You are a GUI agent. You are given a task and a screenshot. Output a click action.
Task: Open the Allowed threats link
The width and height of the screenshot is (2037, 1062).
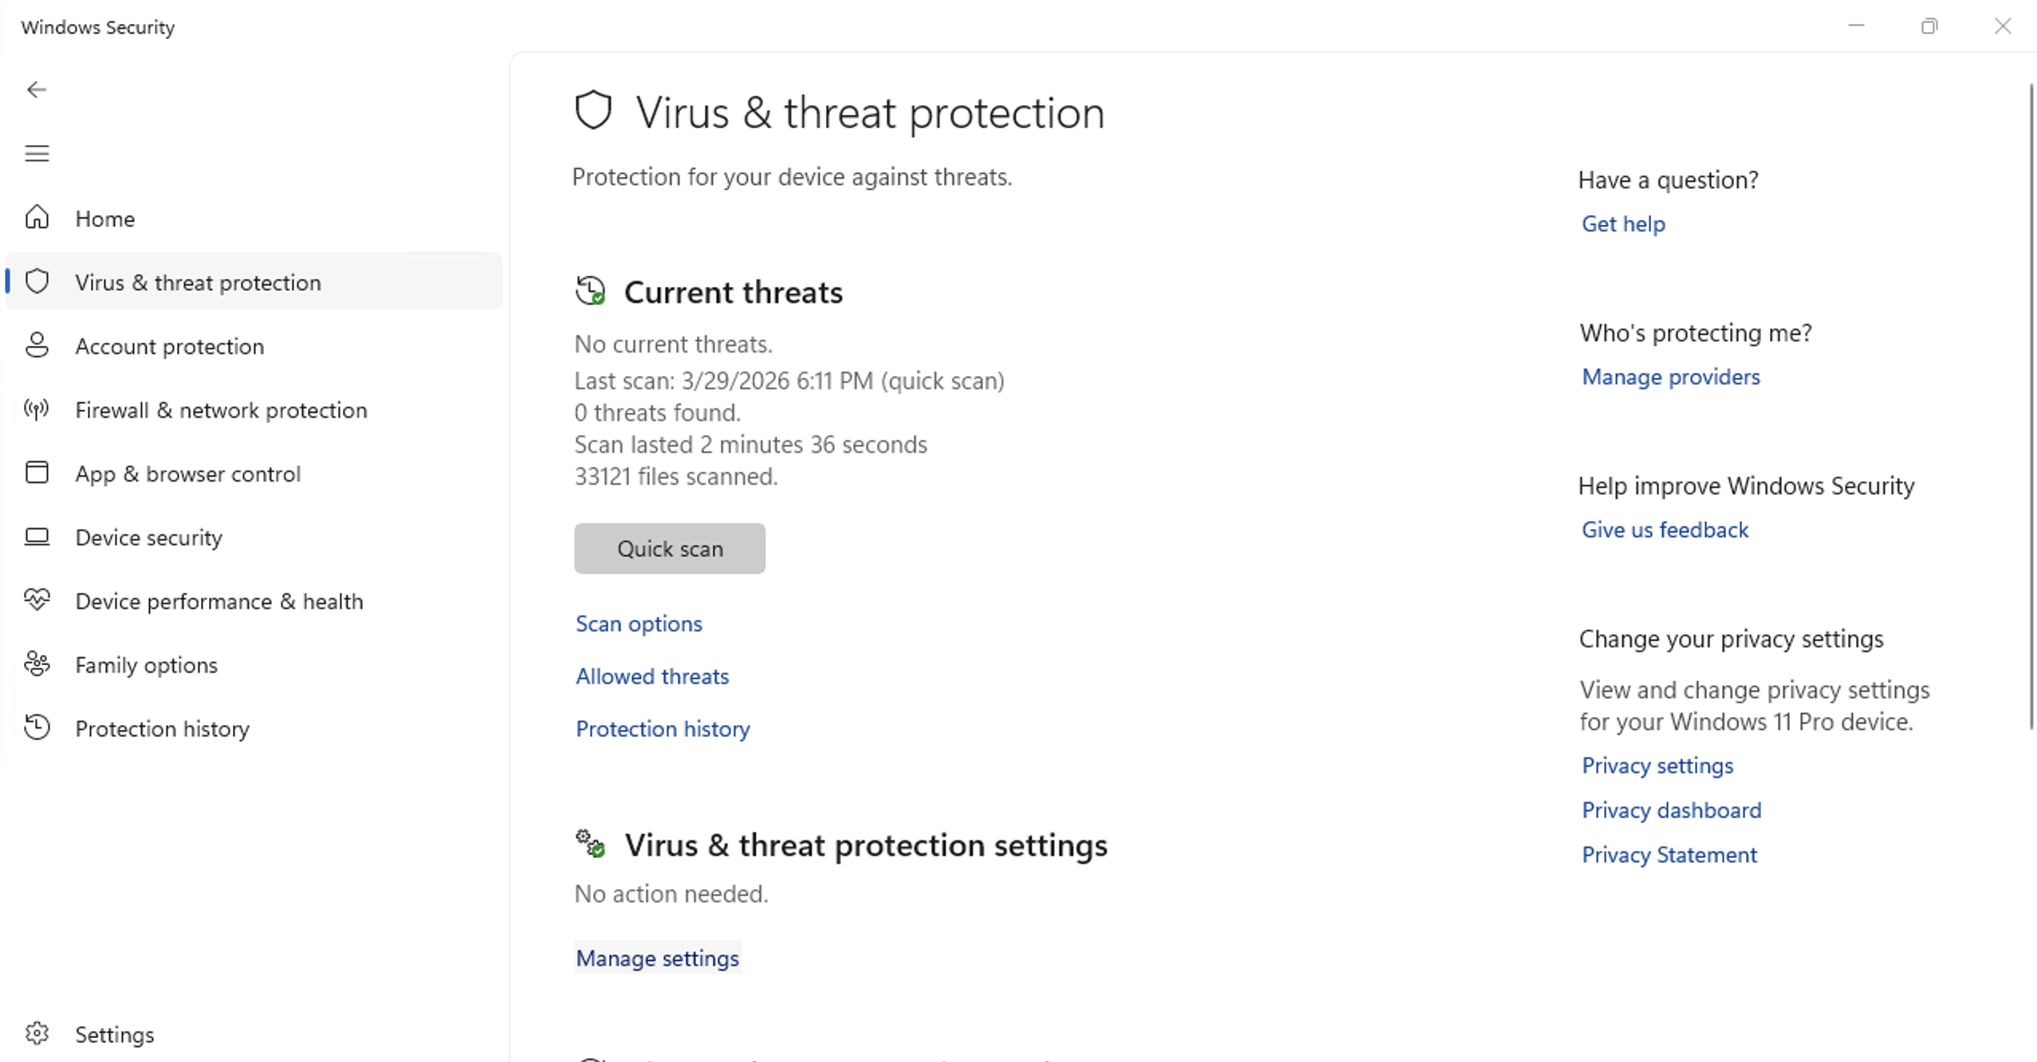pos(652,676)
